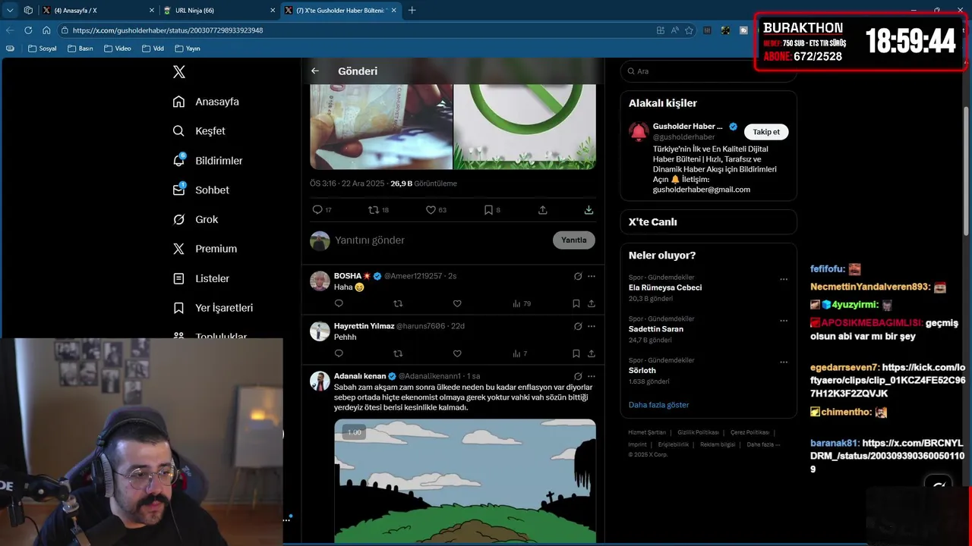Screen dimensions: 972x546
Task: Open Yer İşaretleri from the sidebar
Action: pos(213,308)
